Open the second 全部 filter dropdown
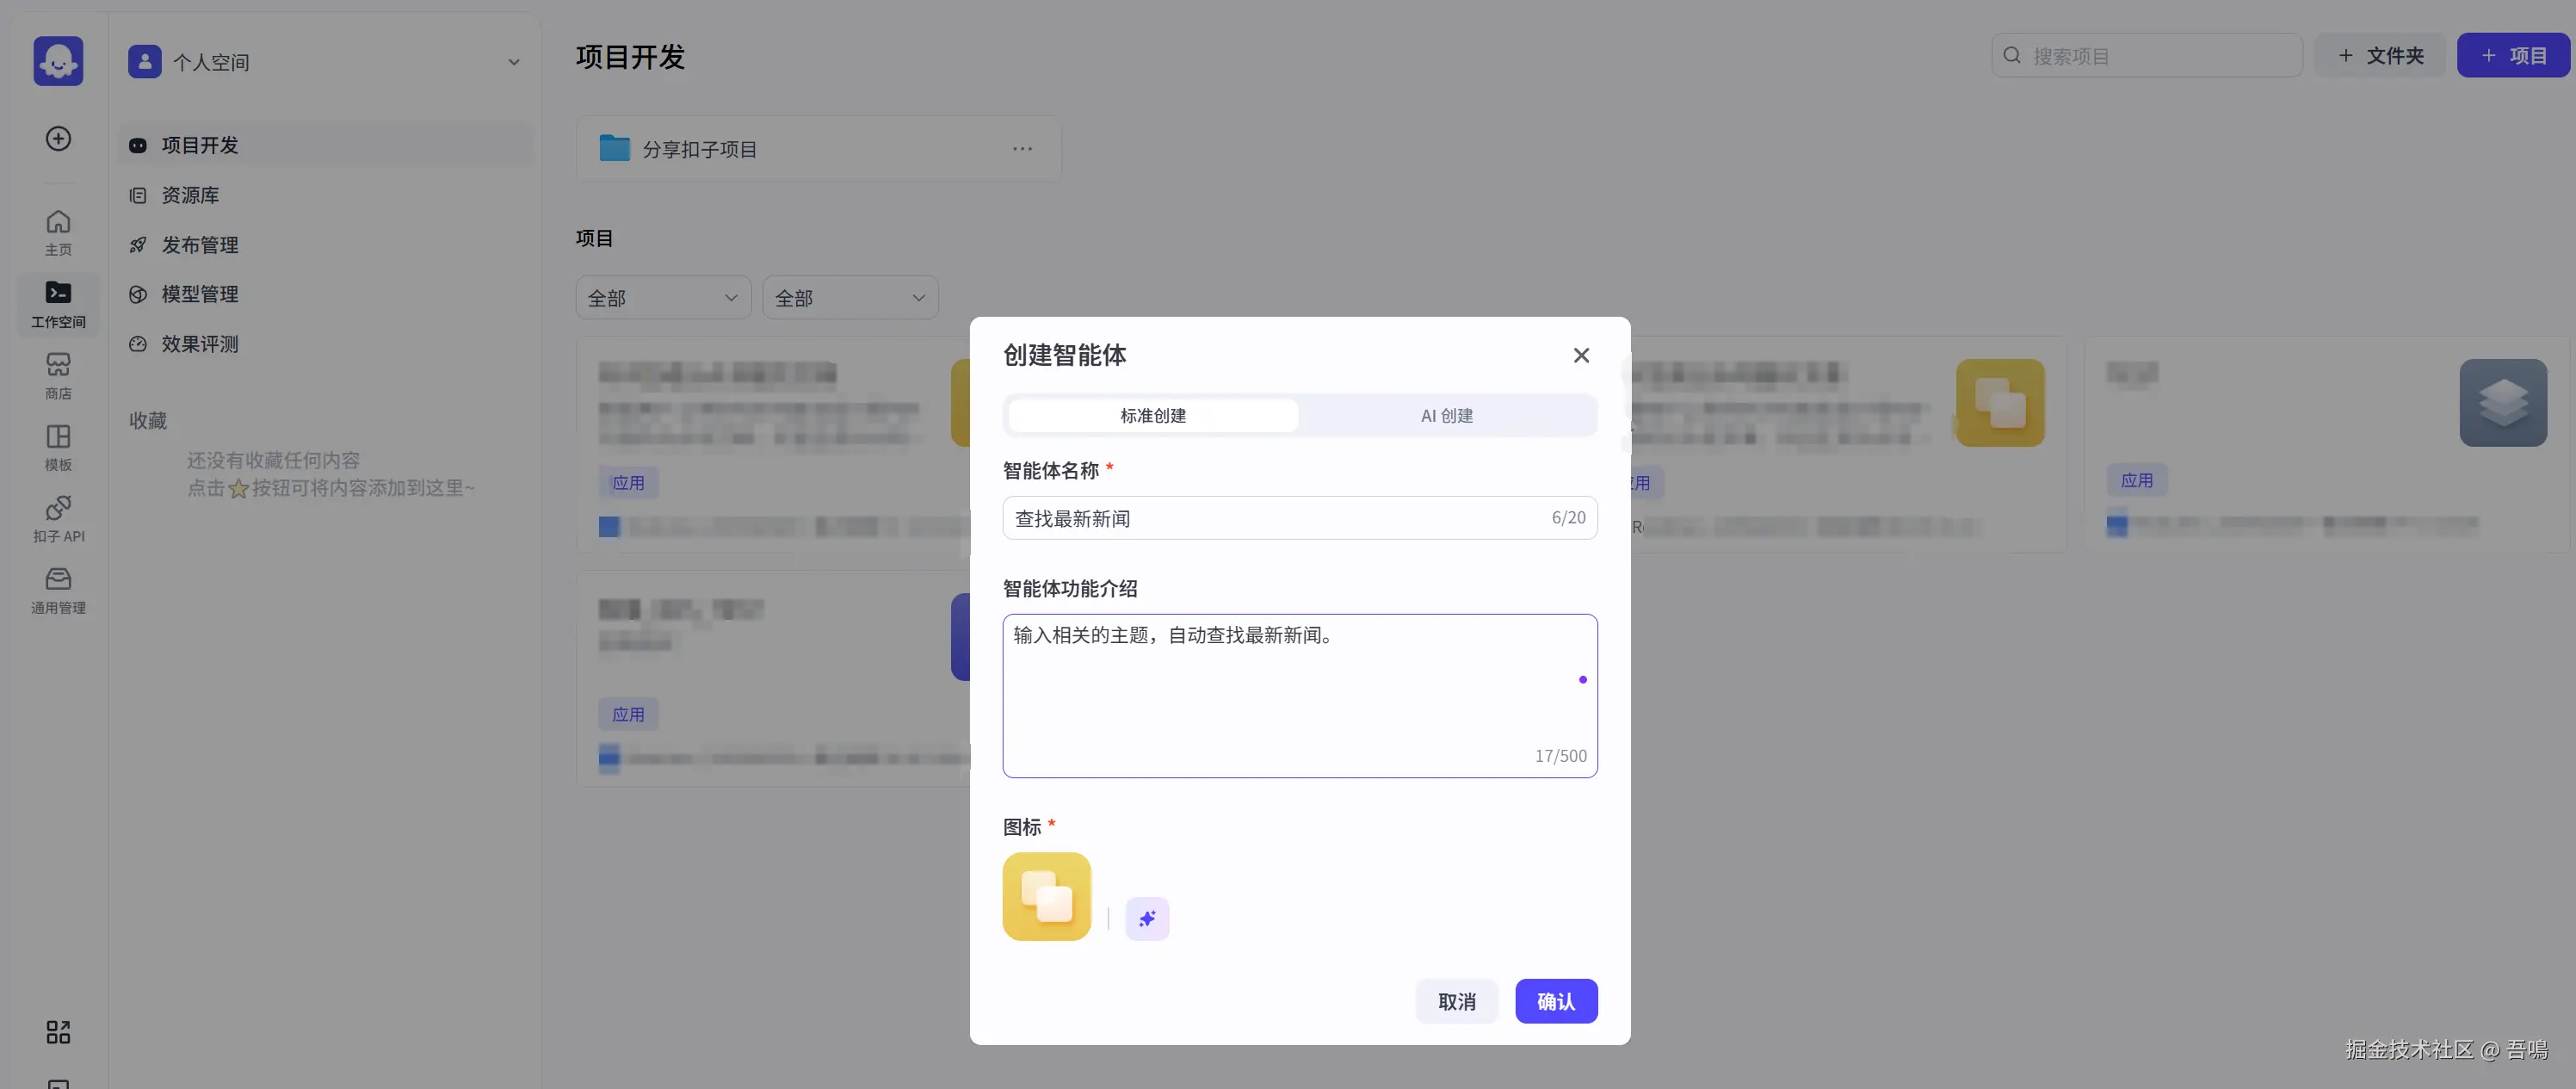The width and height of the screenshot is (2576, 1089). click(849, 298)
